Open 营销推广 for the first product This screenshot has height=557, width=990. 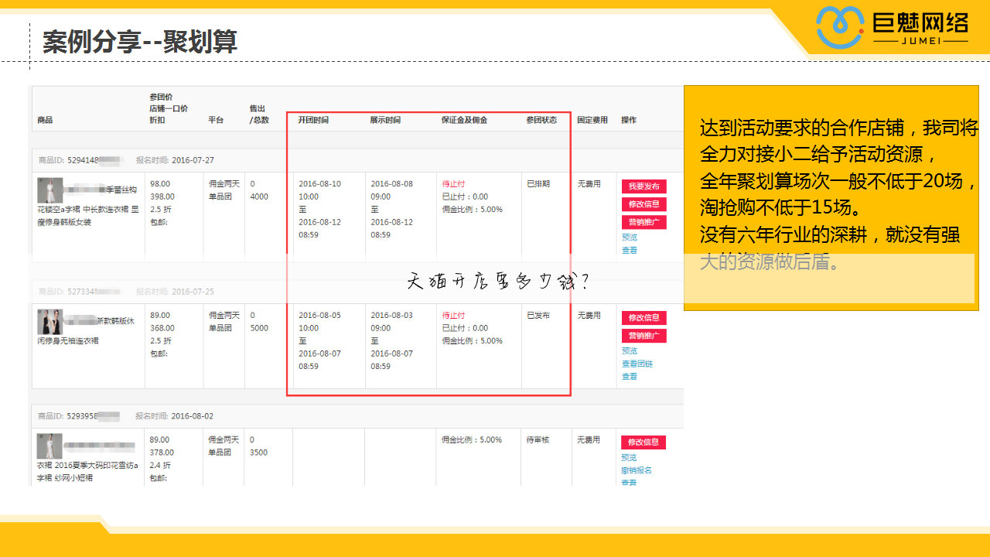[643, 222]
